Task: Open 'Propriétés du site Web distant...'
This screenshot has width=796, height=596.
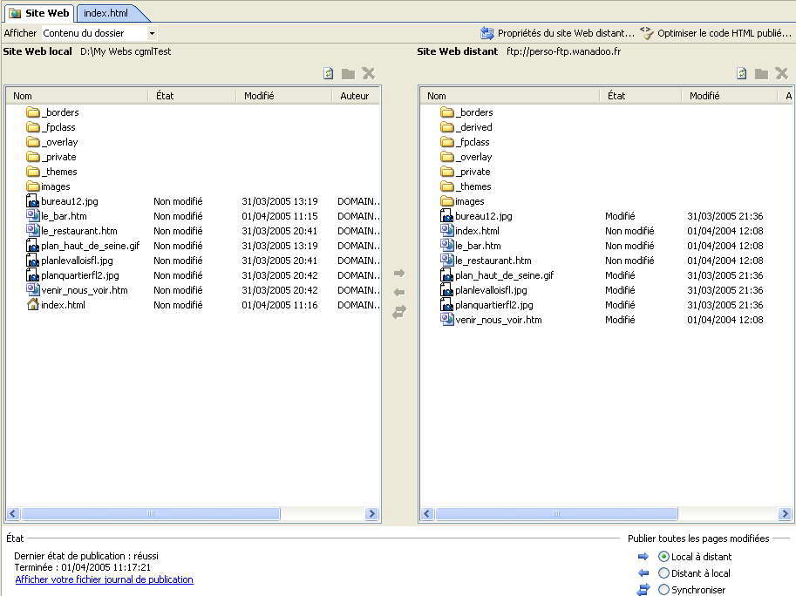Action: click(x=558, y=33)
